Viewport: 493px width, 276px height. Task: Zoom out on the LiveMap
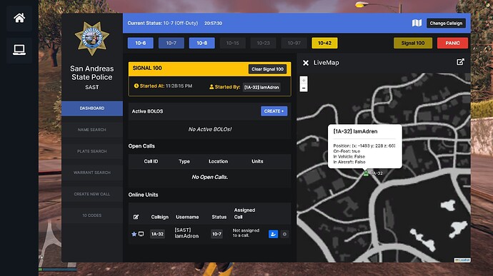(x=304, y=88)
